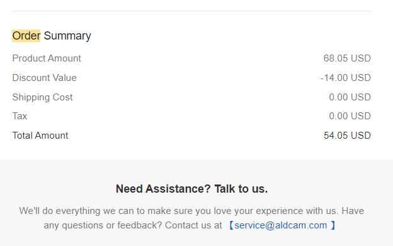Select the Shipping Cost label

(42, 97)
